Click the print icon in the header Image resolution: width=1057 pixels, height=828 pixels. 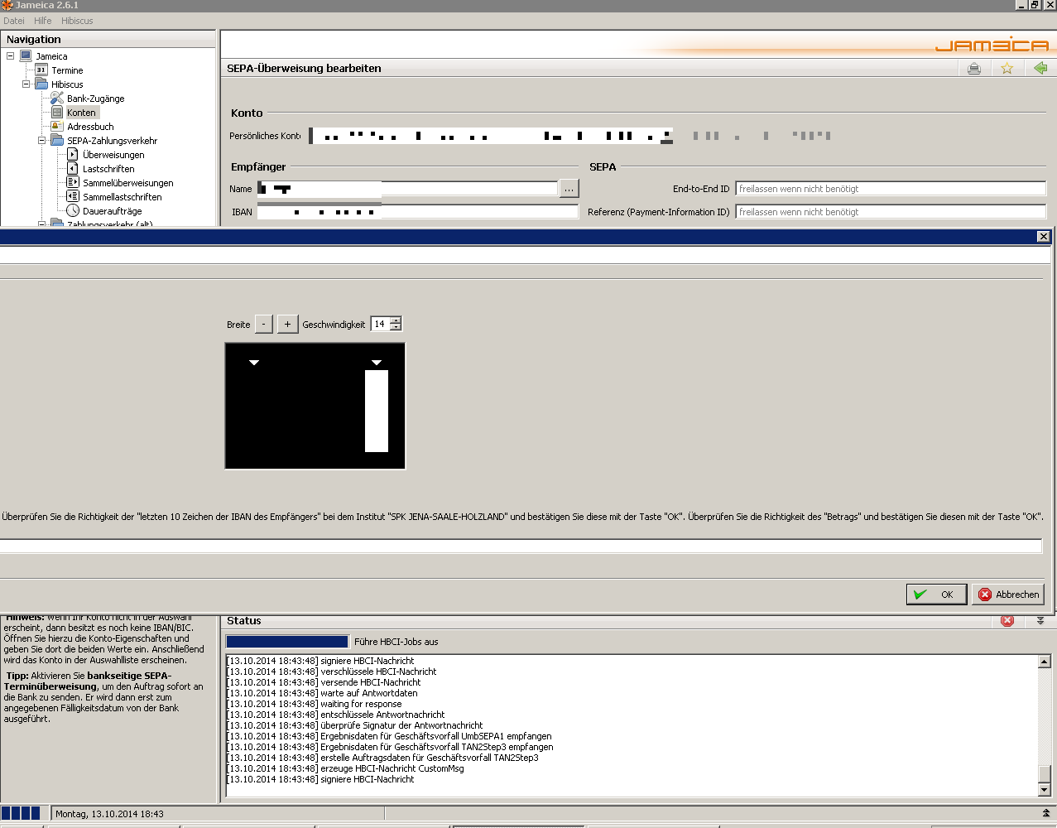click(x=974, y=69)
